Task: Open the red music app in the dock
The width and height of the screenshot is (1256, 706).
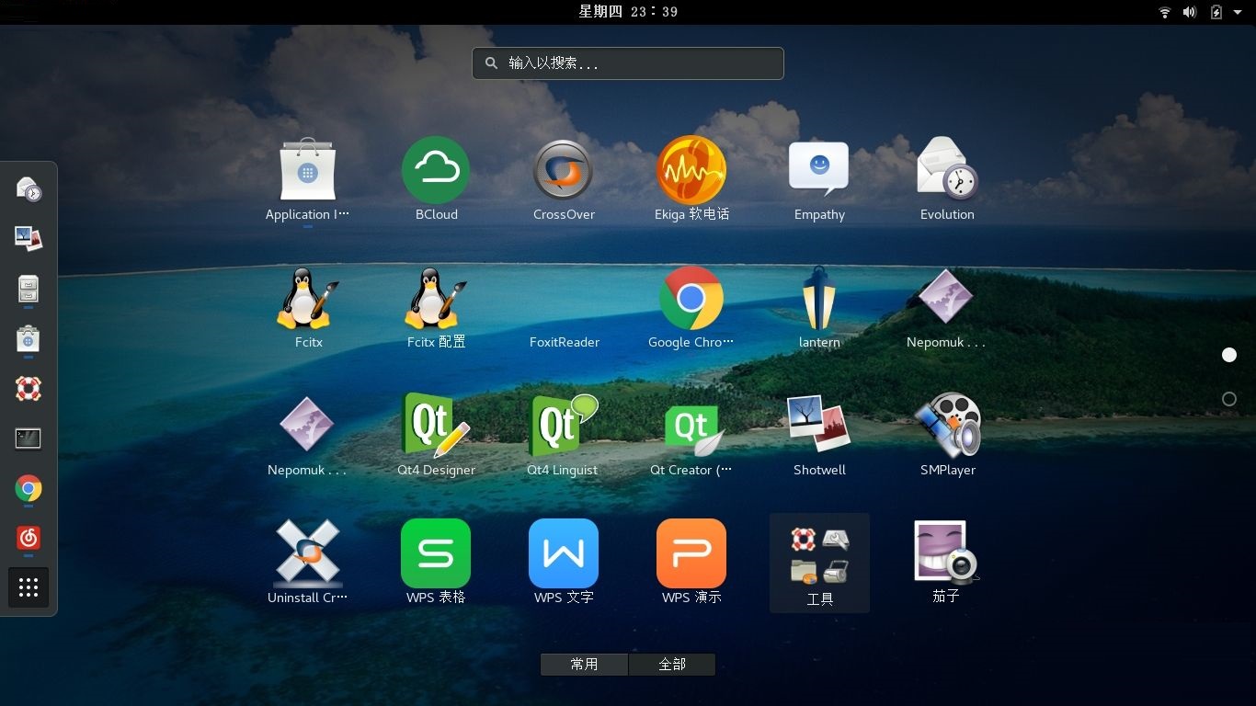Action: pyautogui.click(x=29, y=538)
